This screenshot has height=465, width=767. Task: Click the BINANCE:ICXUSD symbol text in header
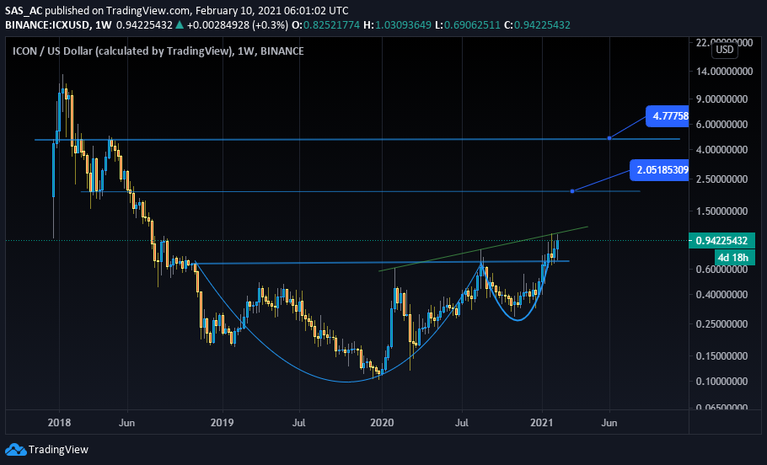click(x=47, y=24)
